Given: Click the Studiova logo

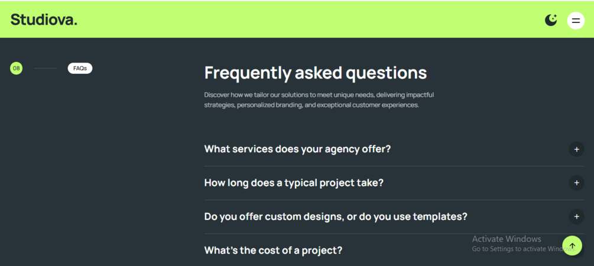Looking at the screenshot, I should click(x=44, y=19).
